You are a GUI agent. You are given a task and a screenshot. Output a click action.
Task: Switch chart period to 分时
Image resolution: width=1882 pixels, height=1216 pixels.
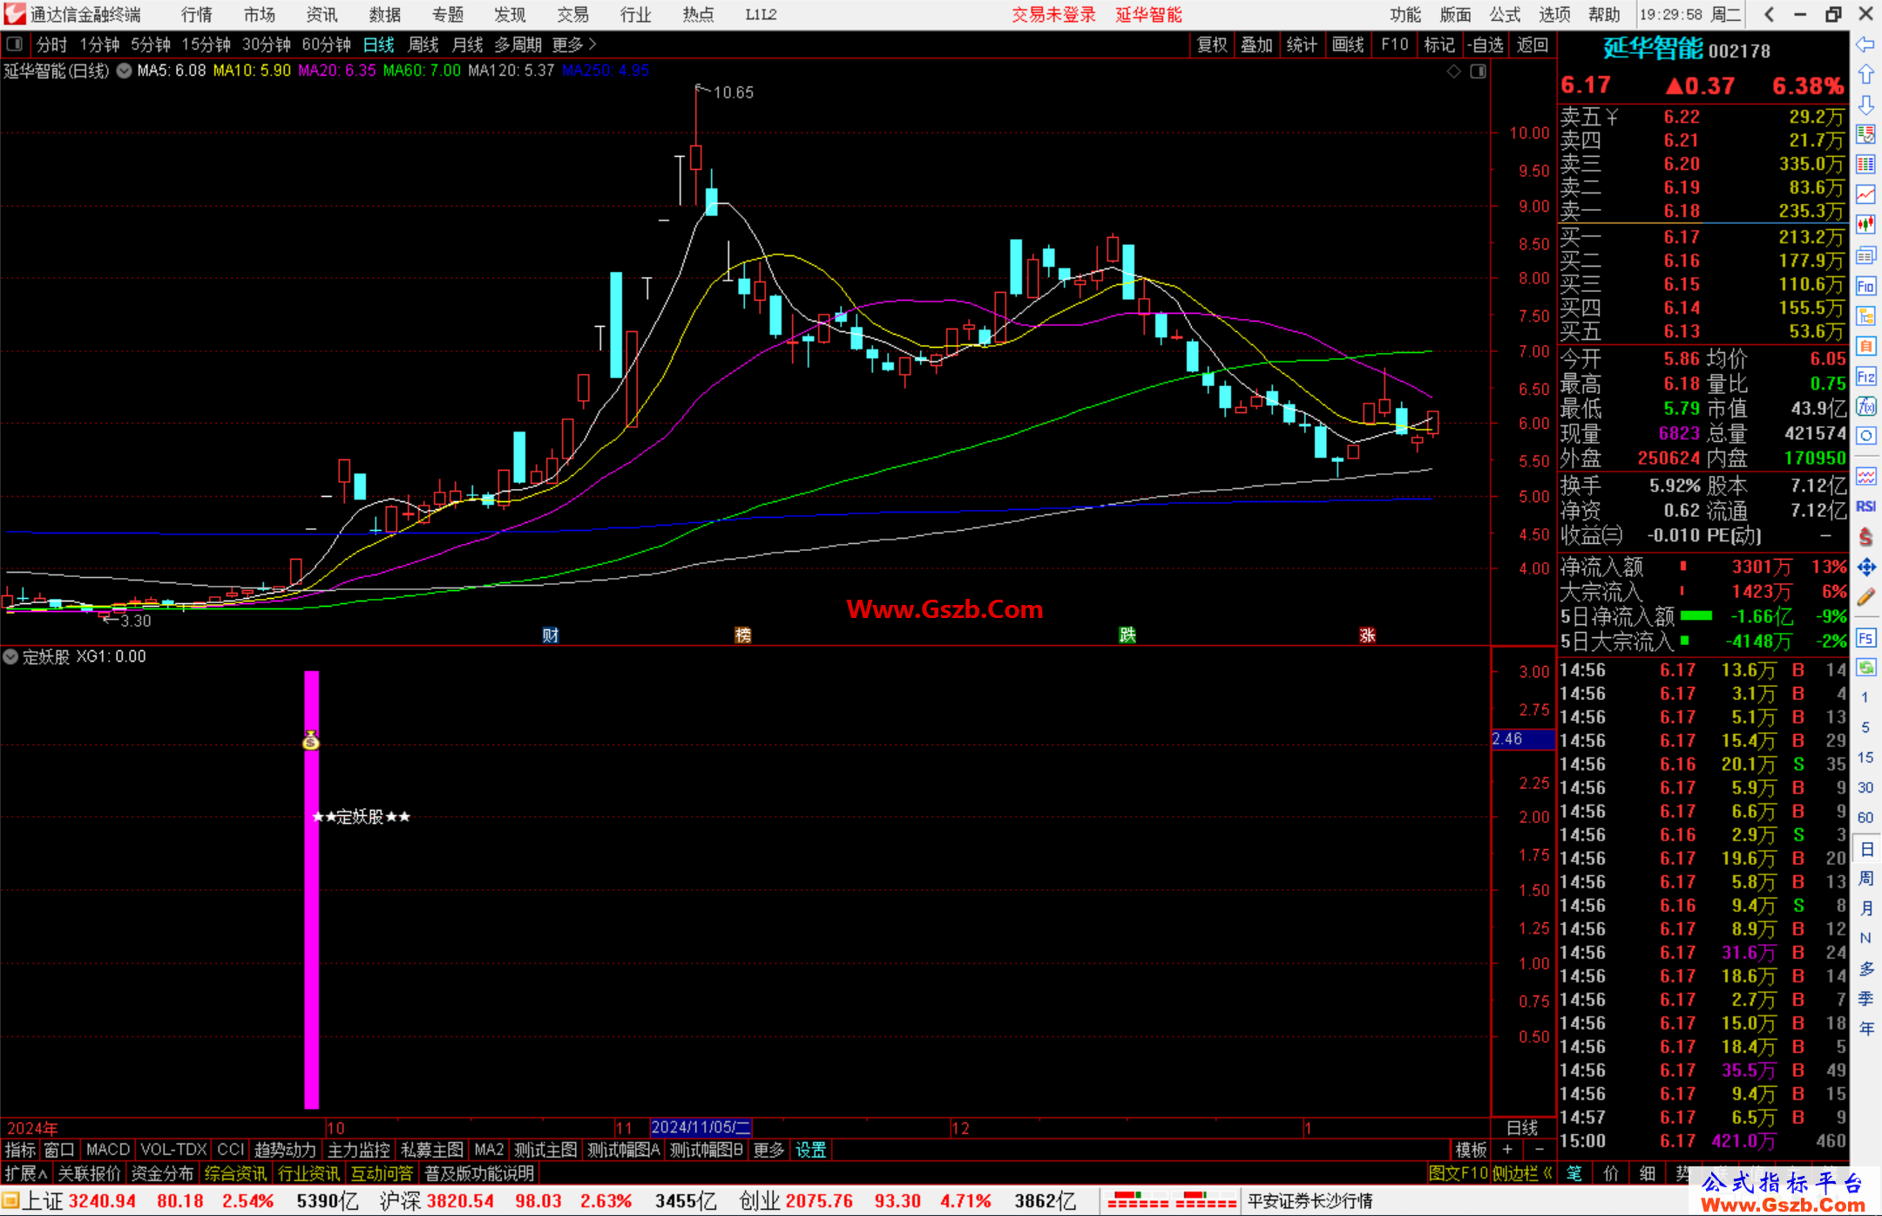pyautogui.click(x=51, y=44)
